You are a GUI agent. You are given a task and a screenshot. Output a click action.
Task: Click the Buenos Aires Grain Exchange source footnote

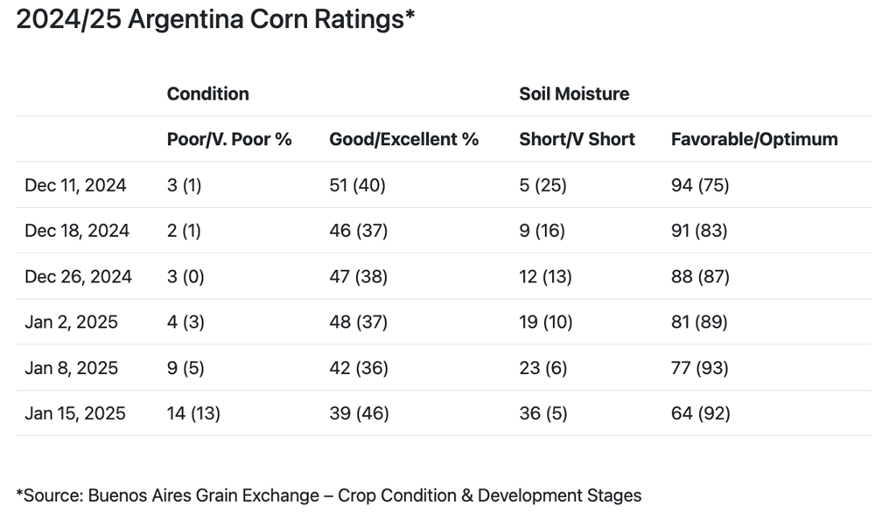tap(329, 495)
